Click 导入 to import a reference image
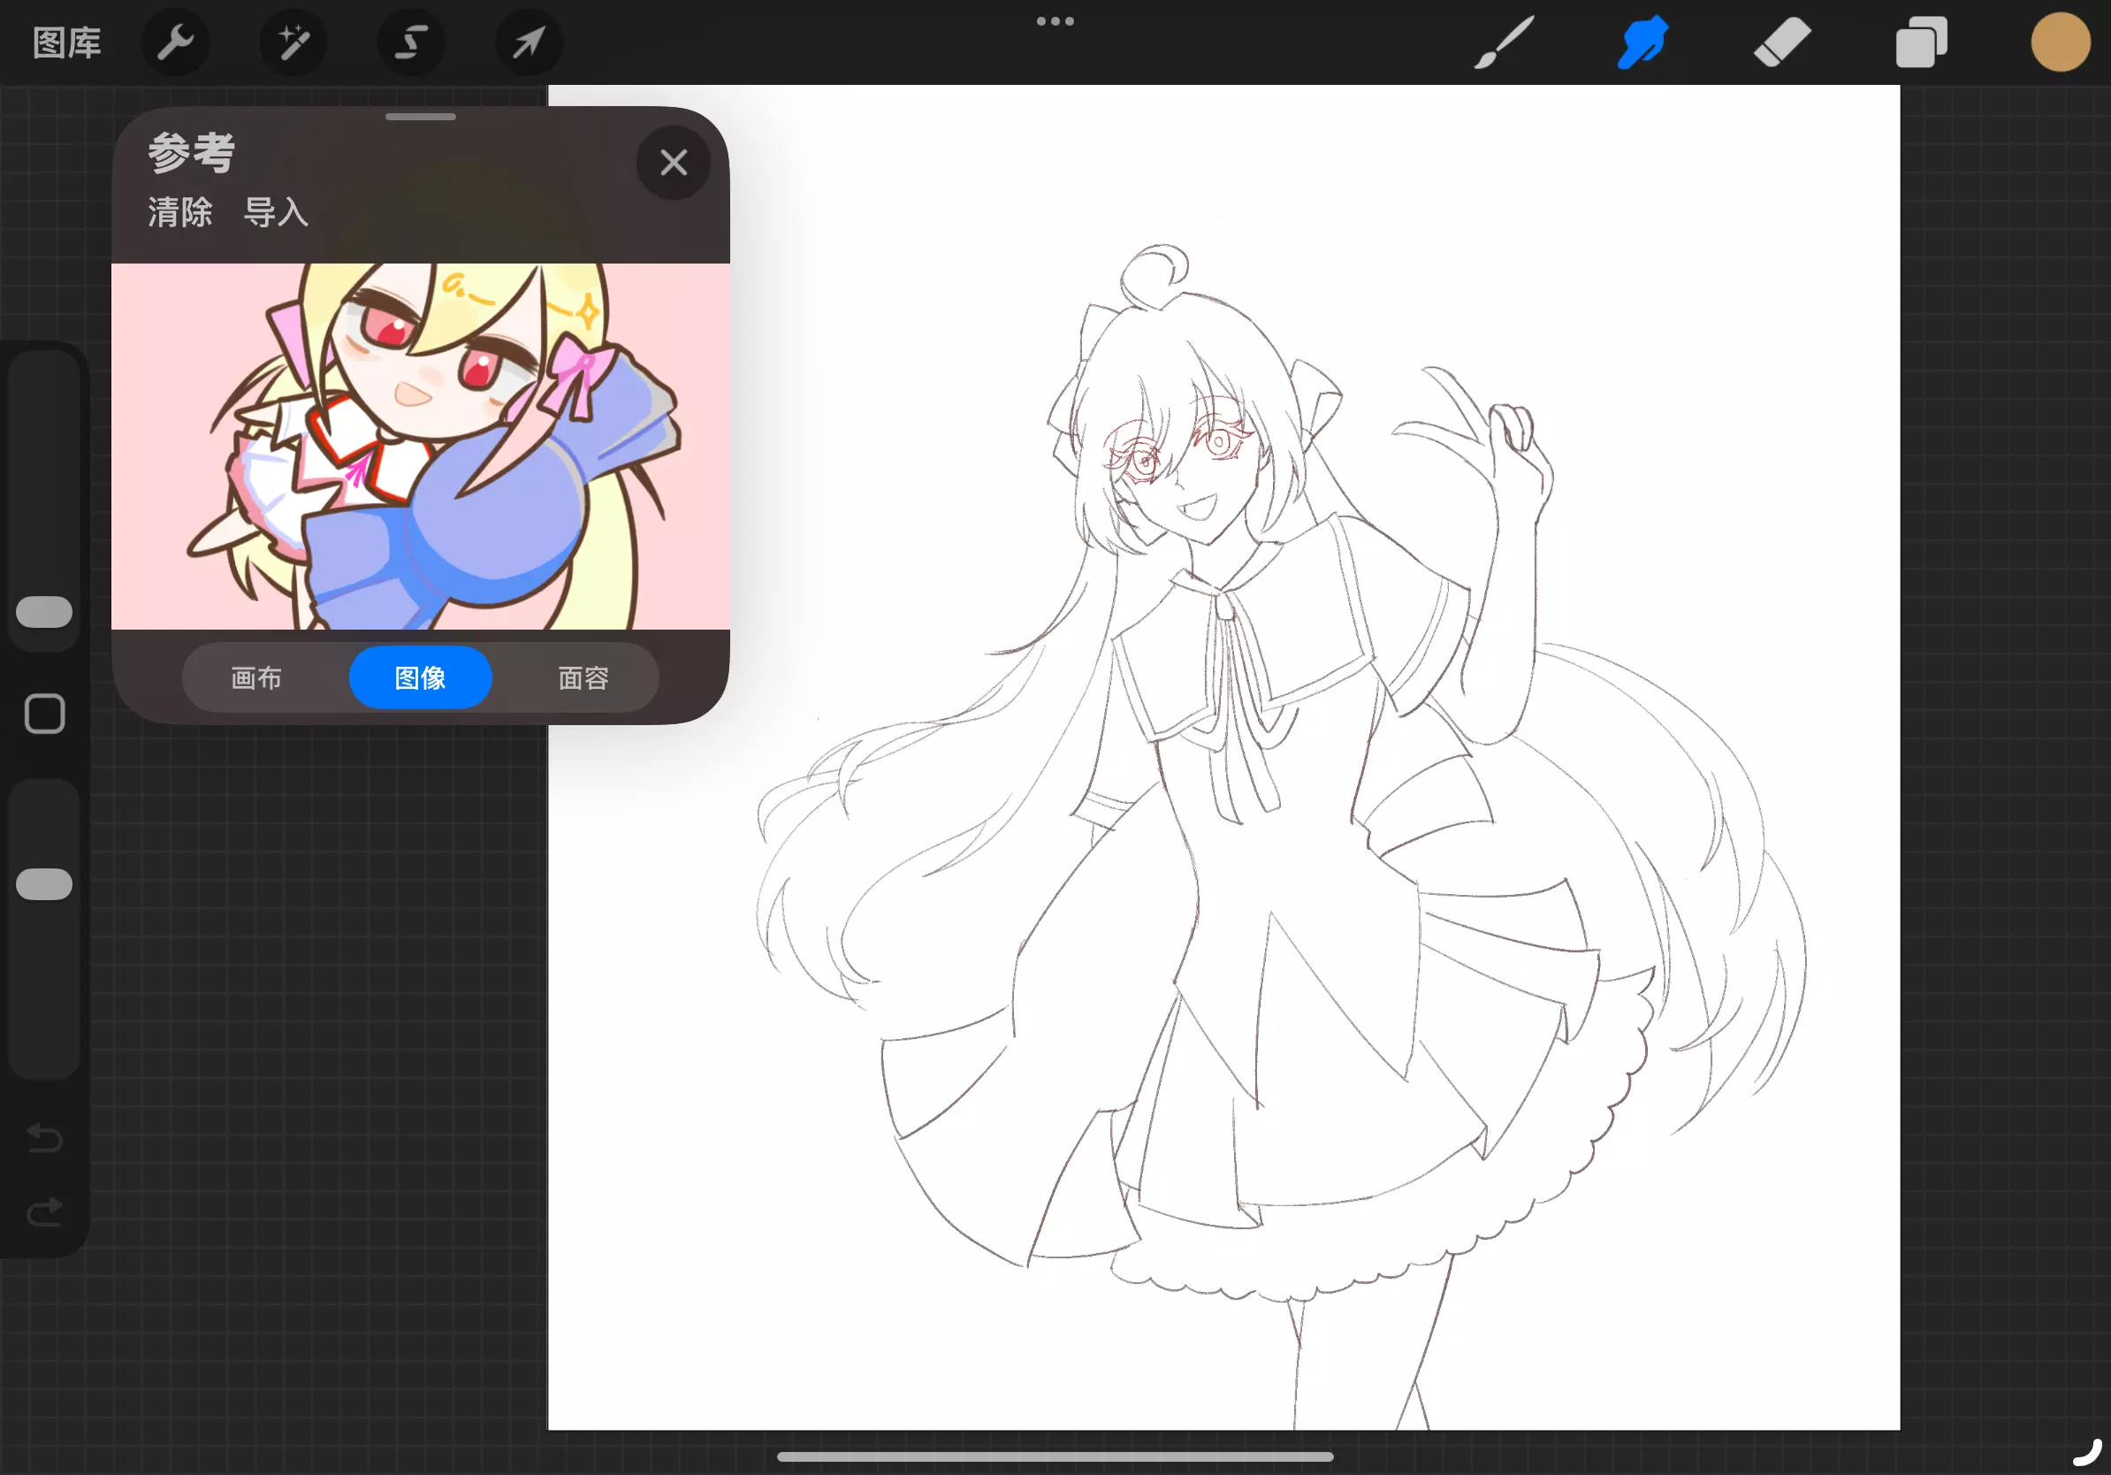The height and width of the screenshot is (1475, 2111). click(x=275, y=212)
